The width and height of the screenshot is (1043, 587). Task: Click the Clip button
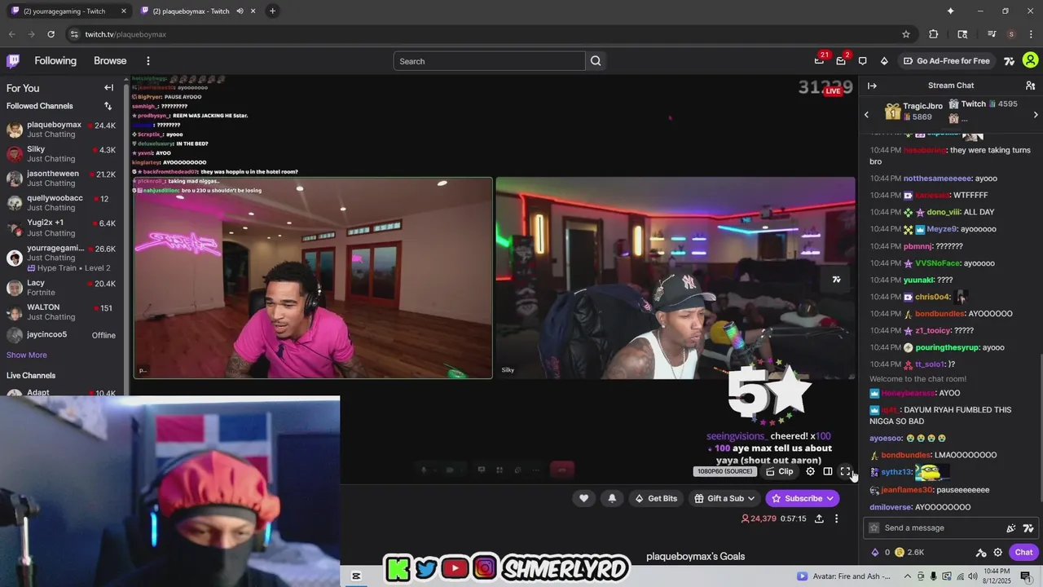[780, 471]
